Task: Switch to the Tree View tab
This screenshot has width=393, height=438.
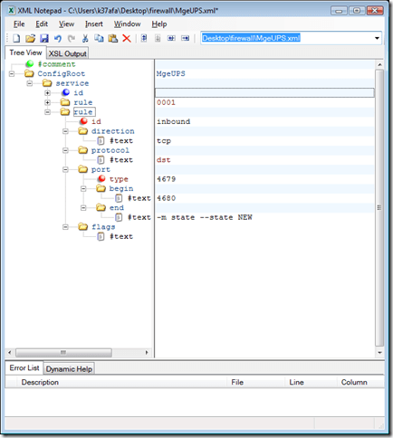Action: point(25,52)
